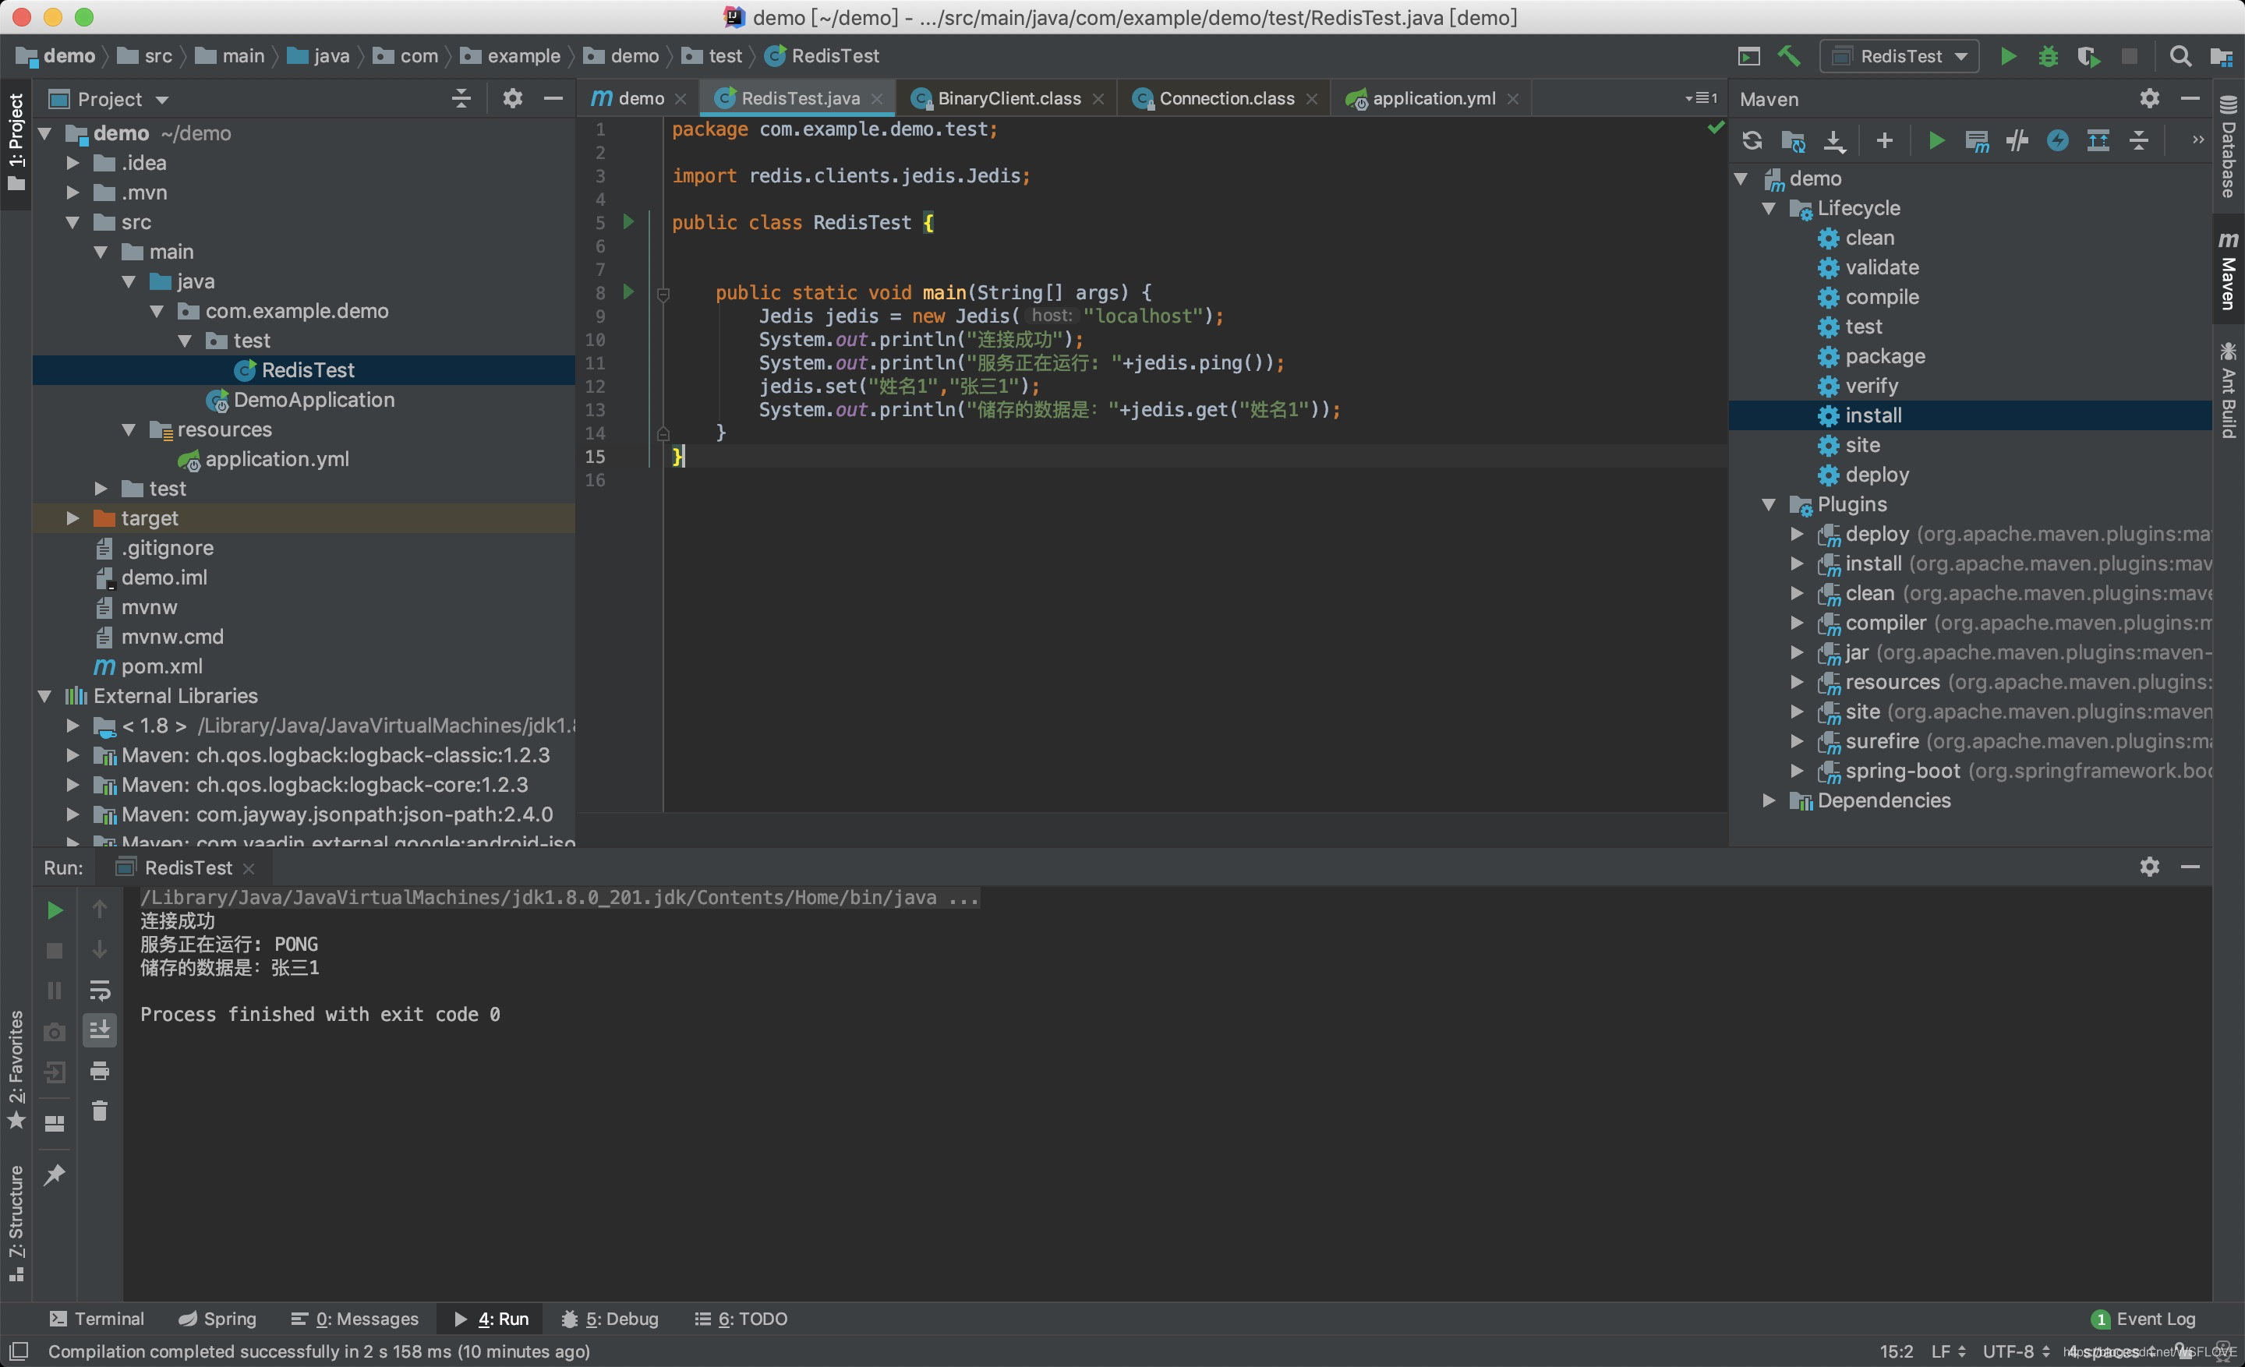Collapse External Libraries node
The height and width of the screenshot is (1367, 2245).
pos(44,696)
